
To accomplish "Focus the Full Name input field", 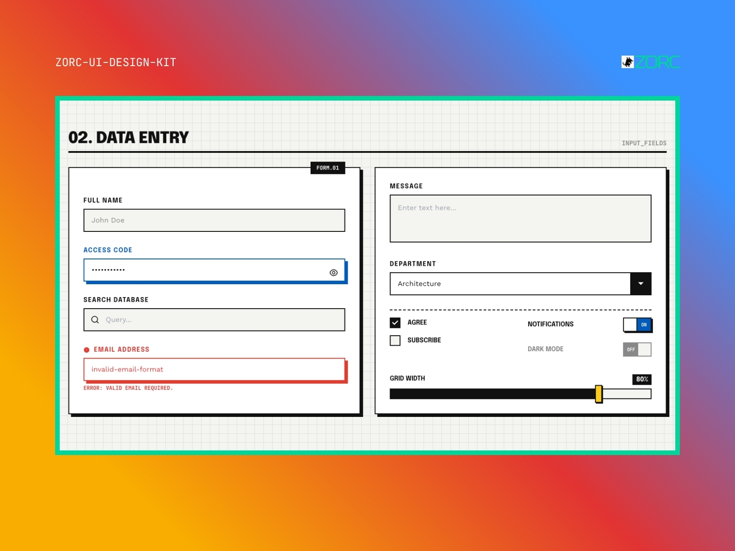I will pyautogui.click(x=214, y=220).
